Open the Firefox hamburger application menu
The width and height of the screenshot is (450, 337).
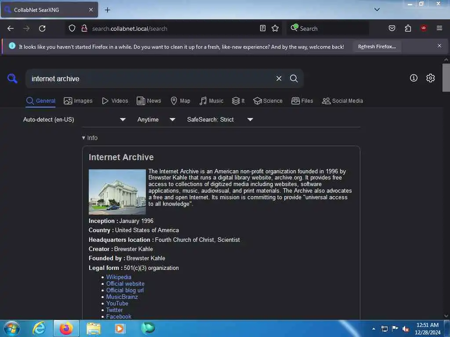pos(439,28)
